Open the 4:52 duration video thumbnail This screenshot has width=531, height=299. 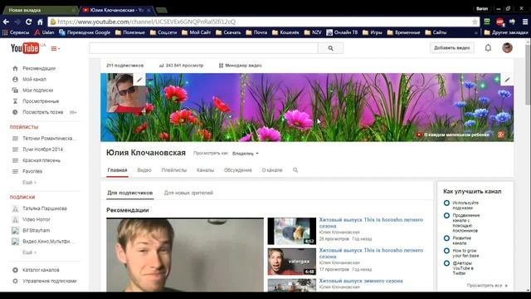291,231
